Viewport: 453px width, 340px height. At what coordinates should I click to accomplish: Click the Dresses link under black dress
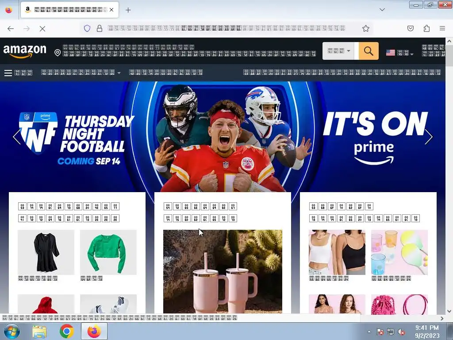tap(38, 278)
